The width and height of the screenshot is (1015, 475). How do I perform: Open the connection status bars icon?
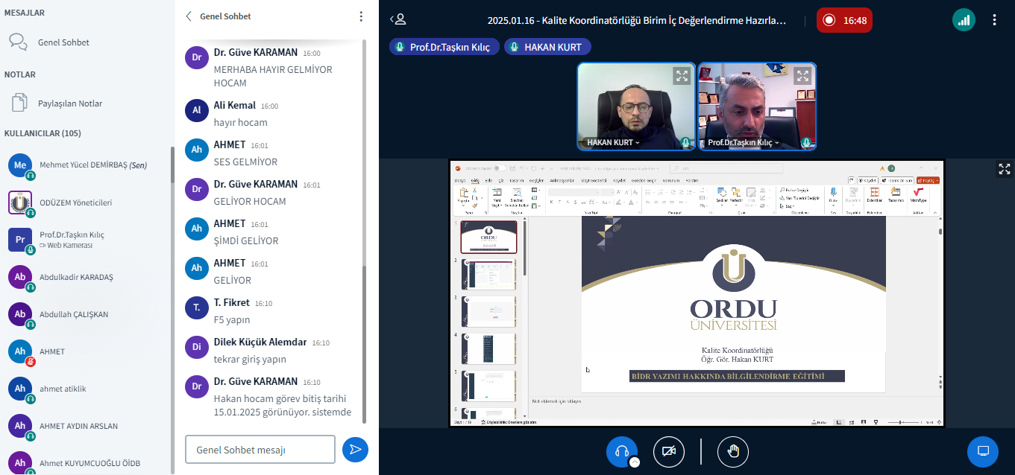pyautogui.click(x=964, y=20)
